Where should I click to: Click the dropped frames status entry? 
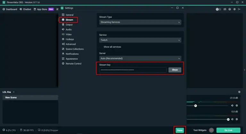point(48,130)
